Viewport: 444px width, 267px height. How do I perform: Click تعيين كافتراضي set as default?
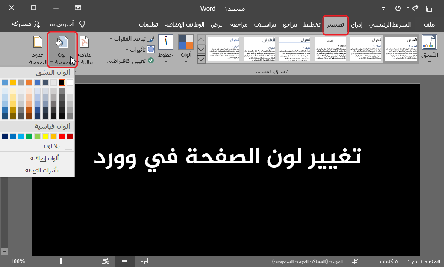click(x=130, y=61)
